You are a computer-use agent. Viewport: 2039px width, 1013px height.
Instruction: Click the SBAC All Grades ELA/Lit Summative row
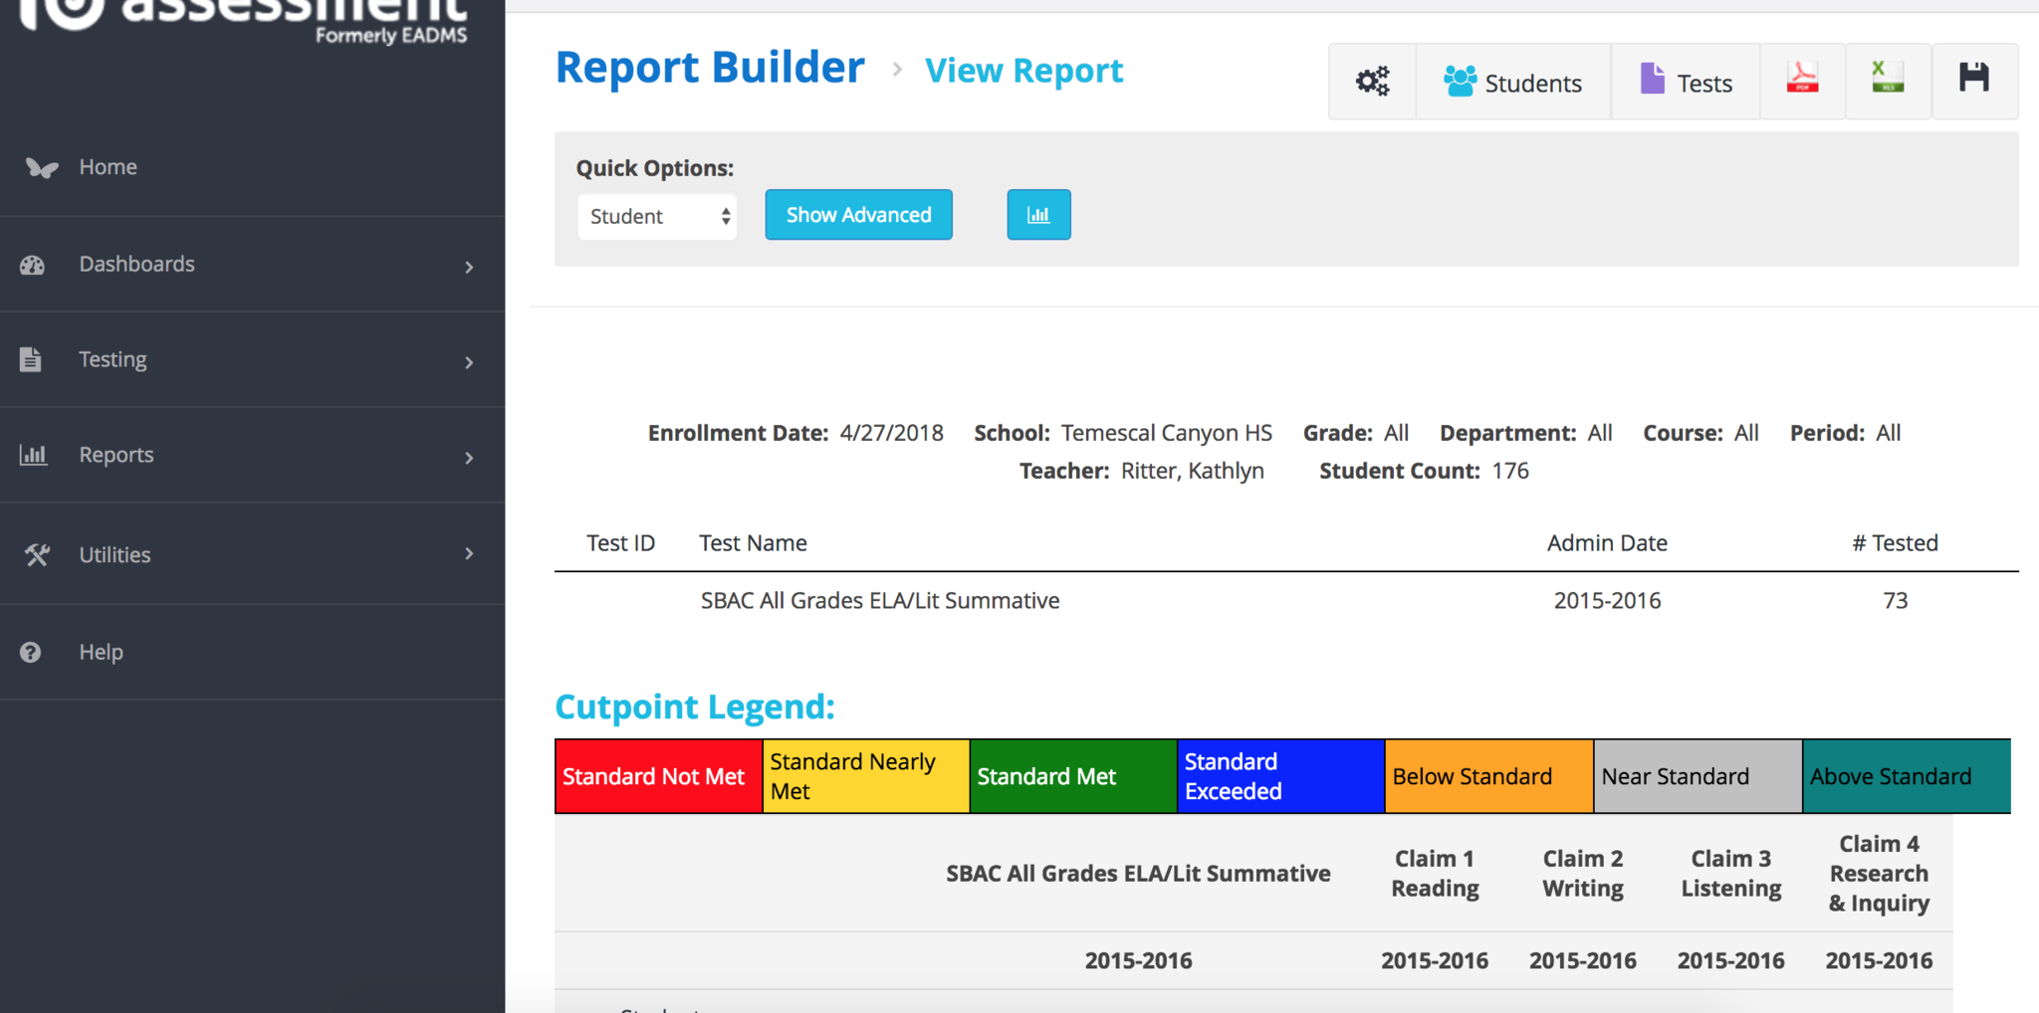tap(879, 601)
